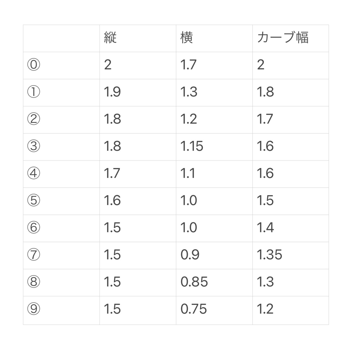This screenshot has height=355, width=347.
Task: Select the circled 3 row label
Action: [x=34, y=146]
